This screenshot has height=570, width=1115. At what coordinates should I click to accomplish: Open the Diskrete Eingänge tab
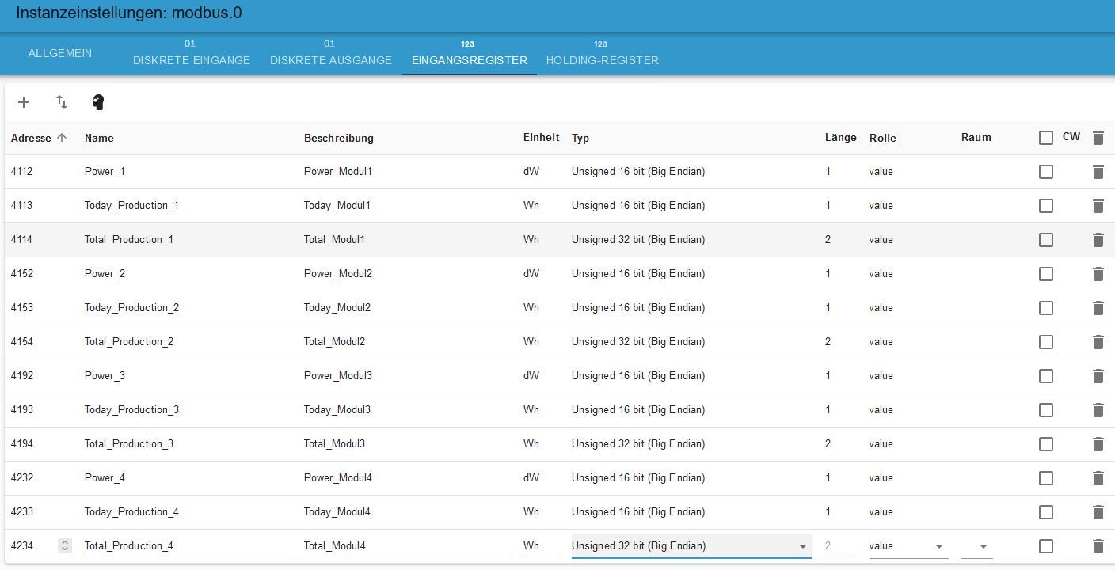click(x=192, y=53)
